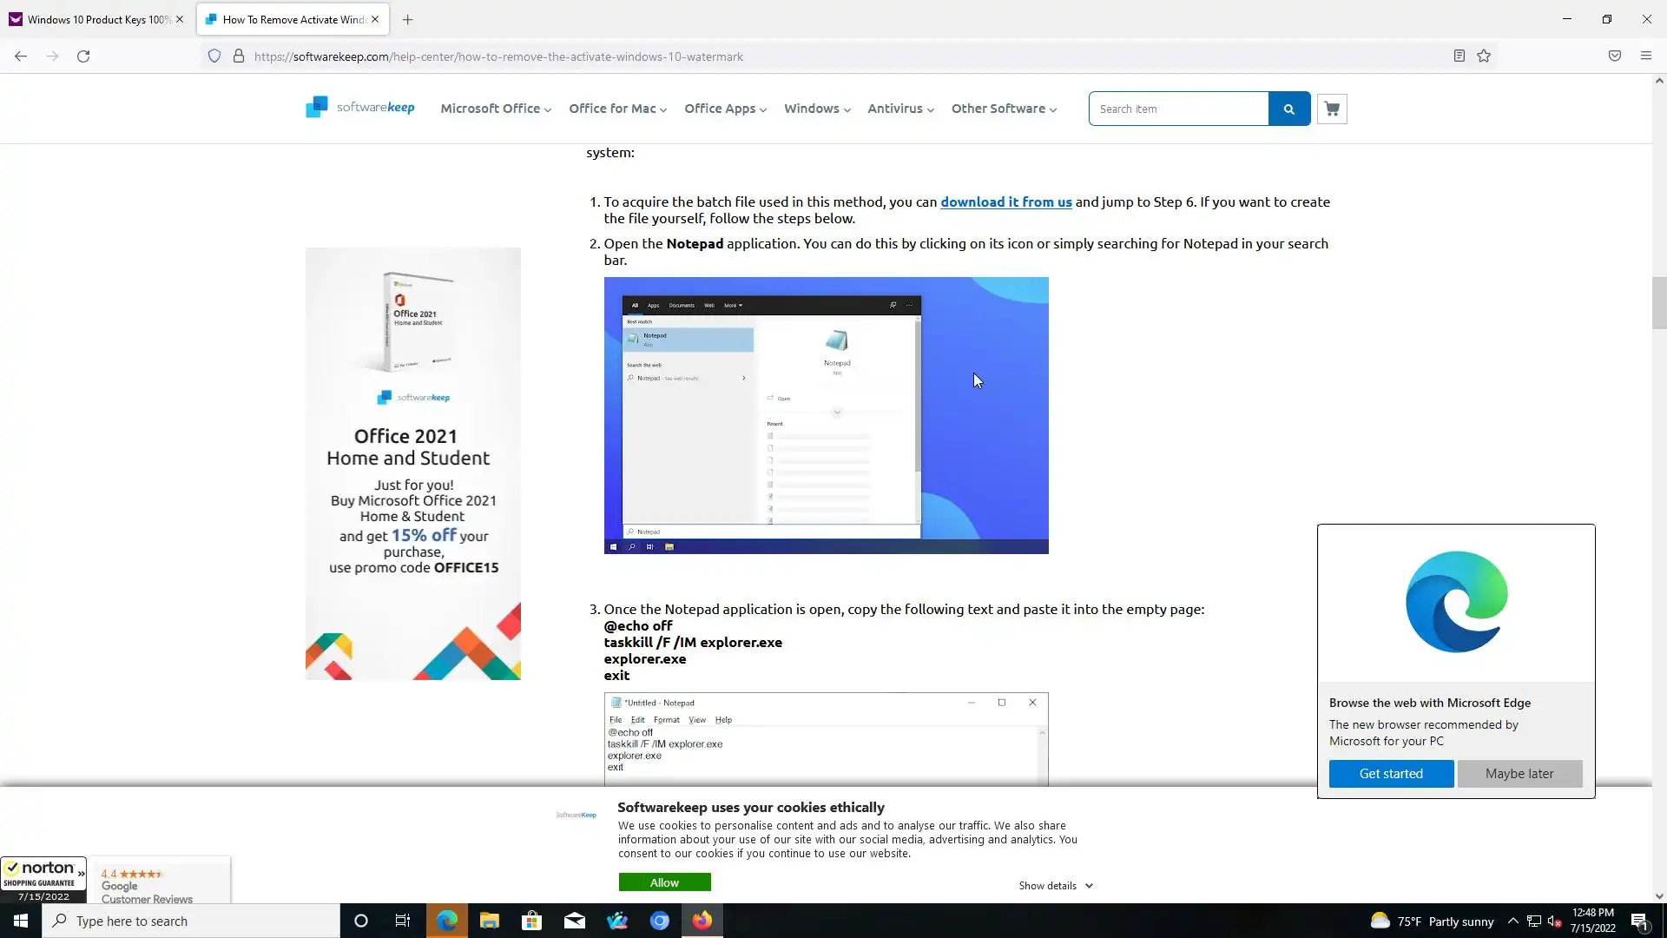Expand the Microsoft Office menu

[x=495, y=109]
